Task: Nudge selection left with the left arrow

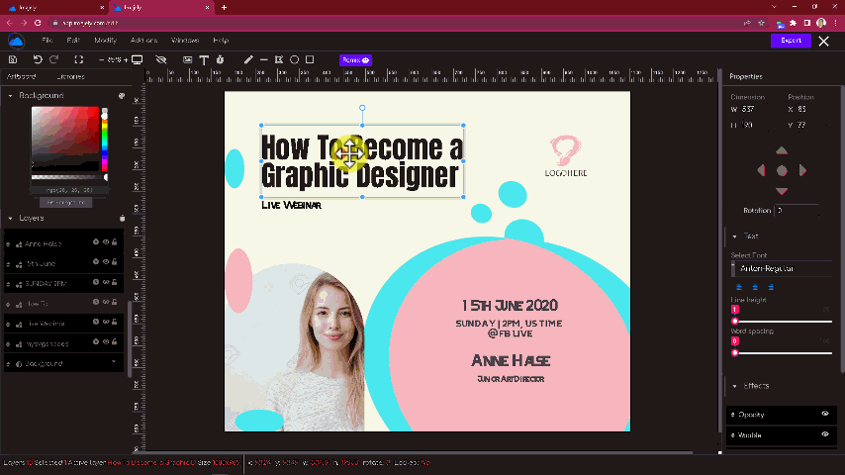Action: (x=761, y=170)
